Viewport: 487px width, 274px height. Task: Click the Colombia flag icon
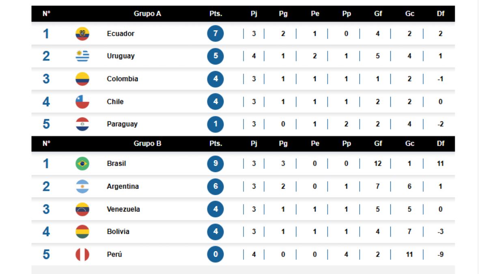(x=82, y=79)
